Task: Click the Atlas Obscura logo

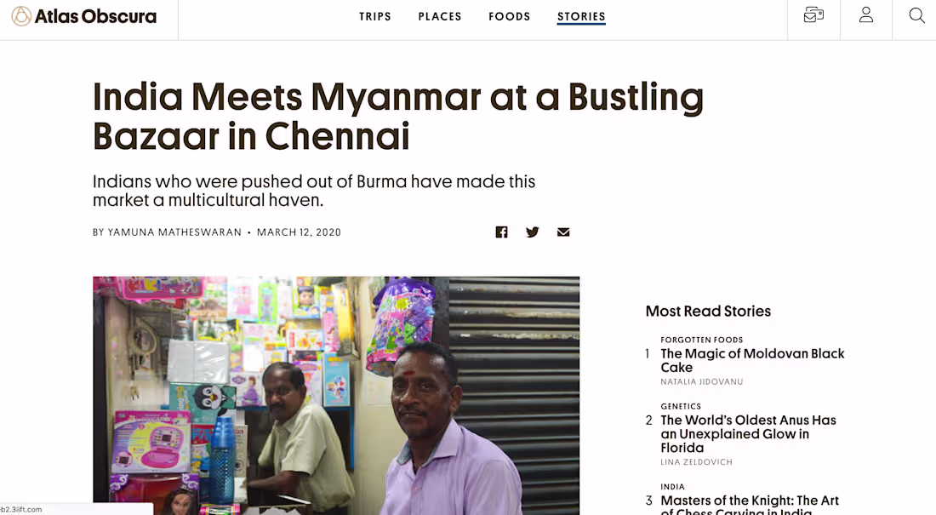Action: (x=84, y=16)
